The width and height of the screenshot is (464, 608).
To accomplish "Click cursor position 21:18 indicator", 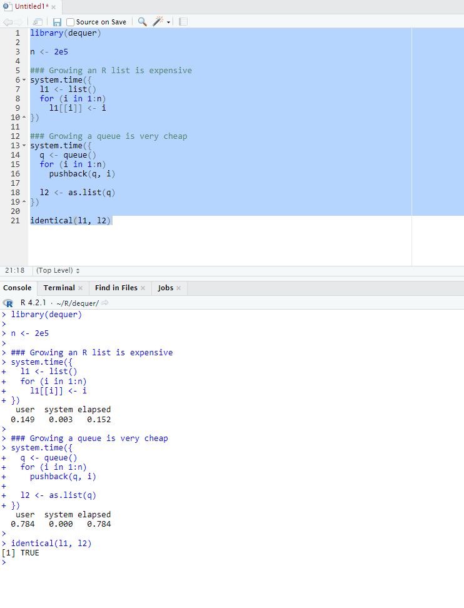I will click(15, 271).
